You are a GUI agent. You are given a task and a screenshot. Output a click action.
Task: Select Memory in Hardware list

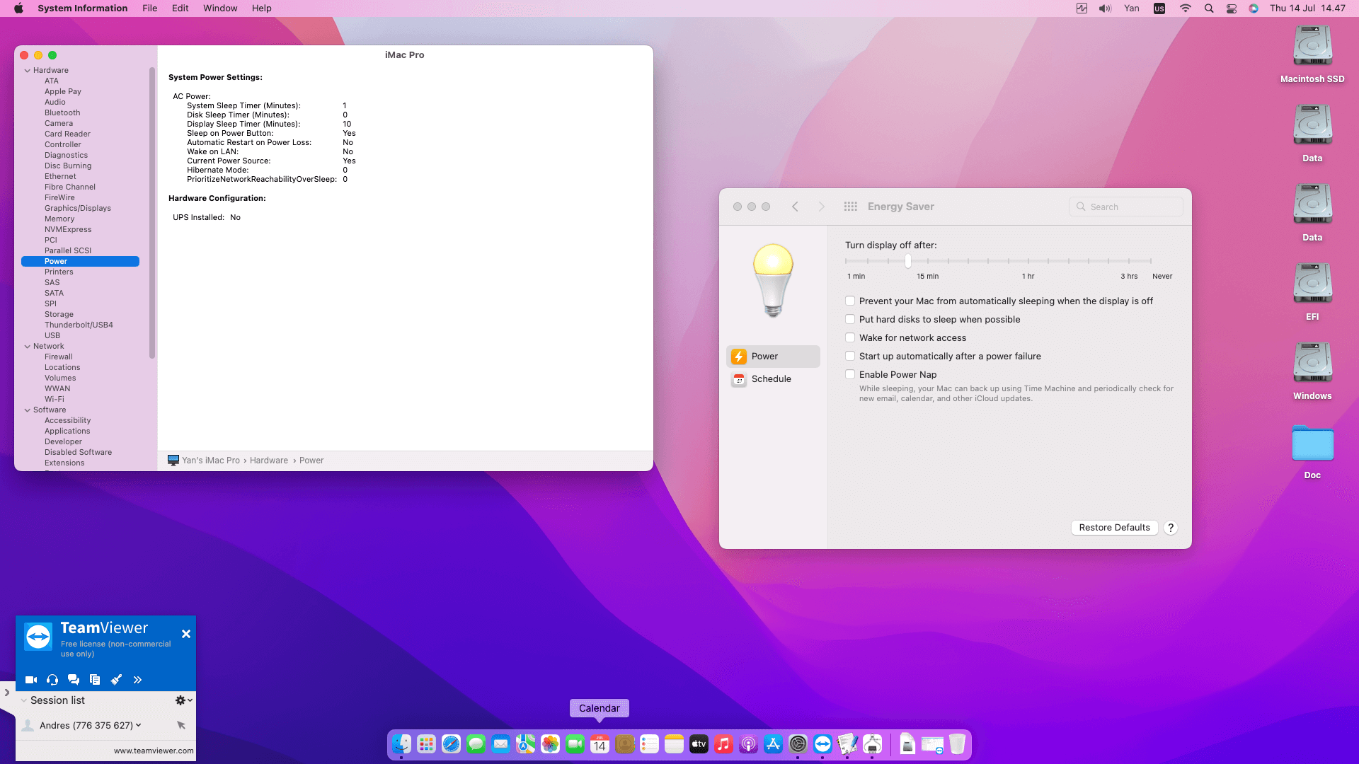coord(59,219)
